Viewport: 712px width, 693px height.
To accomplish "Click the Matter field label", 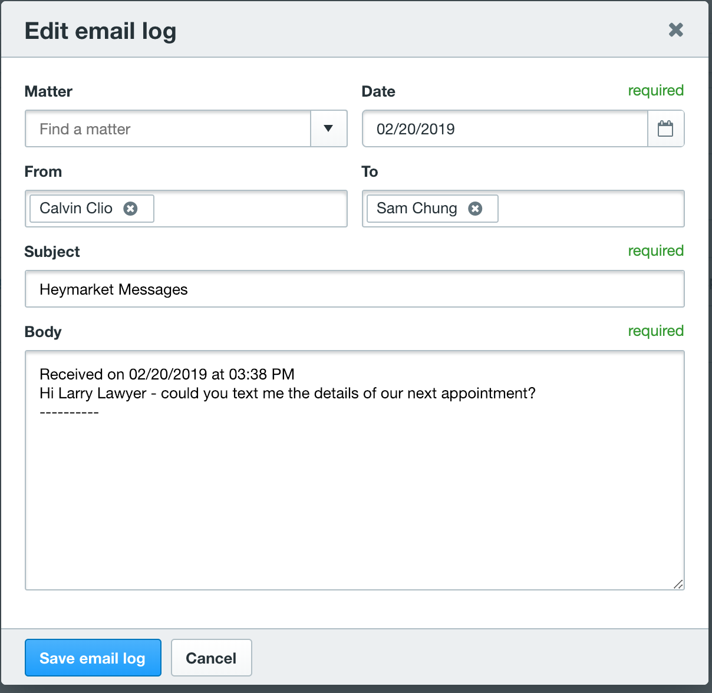I will click(x=48, y=91).
